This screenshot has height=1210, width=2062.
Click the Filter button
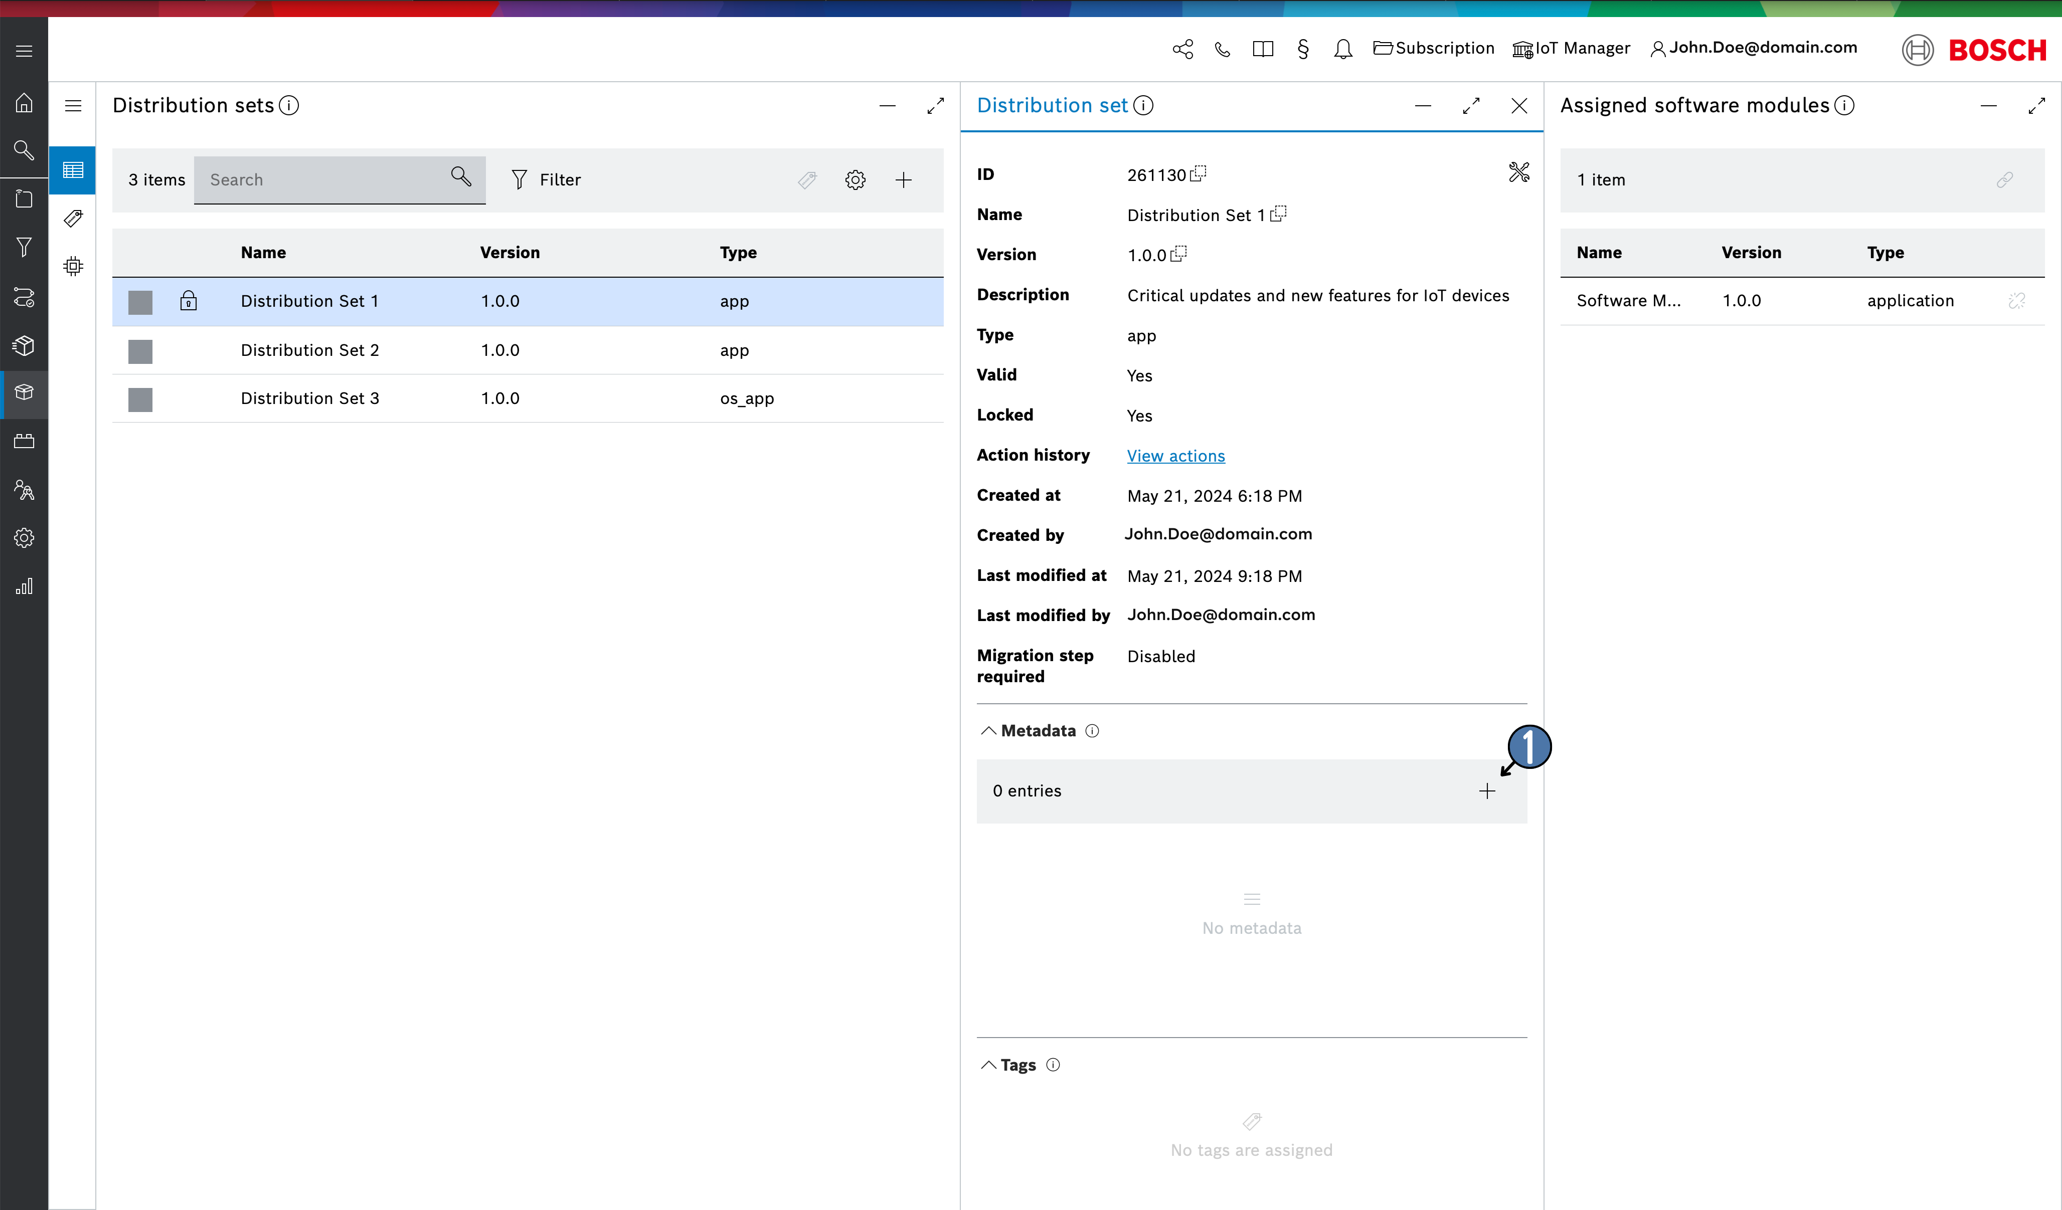tap(546, 180)
